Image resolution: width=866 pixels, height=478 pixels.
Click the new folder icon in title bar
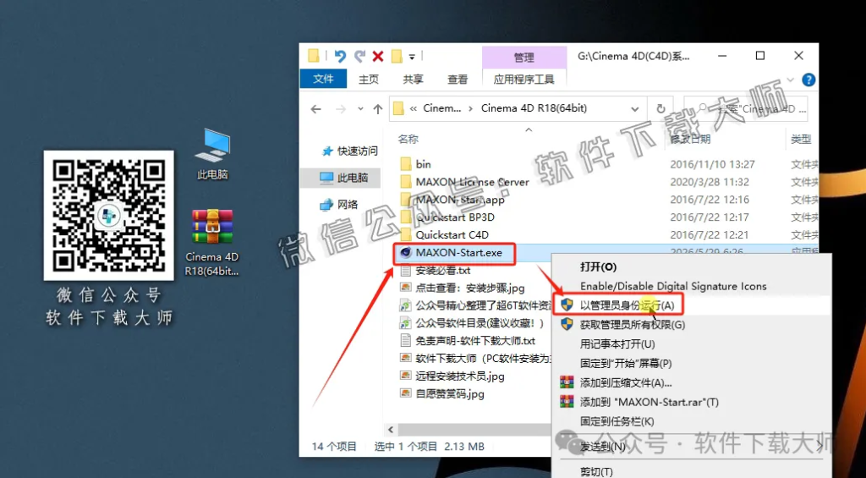pyautogui.click(x=397, y=56)
